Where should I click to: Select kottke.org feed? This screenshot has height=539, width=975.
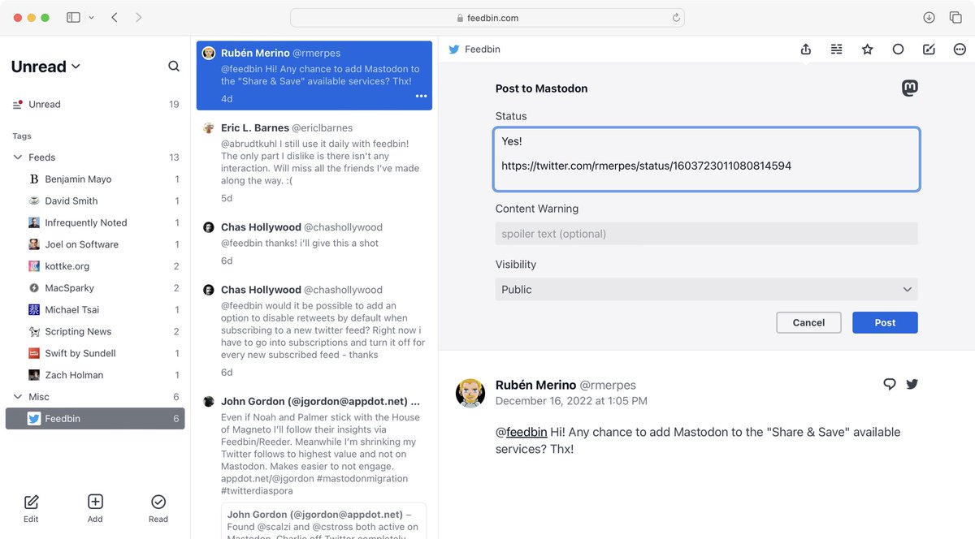(95, 266)
